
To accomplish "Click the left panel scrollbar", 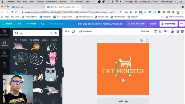I will pyautogui.click(x=61, y=90).
